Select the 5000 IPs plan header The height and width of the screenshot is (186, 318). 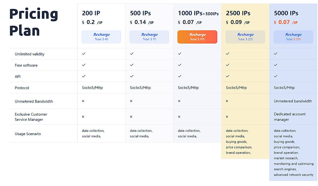pyautogui.click(x=286, y=13)
